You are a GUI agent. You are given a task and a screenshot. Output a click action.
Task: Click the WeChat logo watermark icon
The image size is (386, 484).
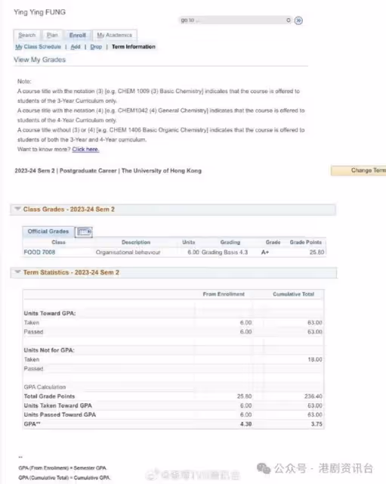point(264,468)
